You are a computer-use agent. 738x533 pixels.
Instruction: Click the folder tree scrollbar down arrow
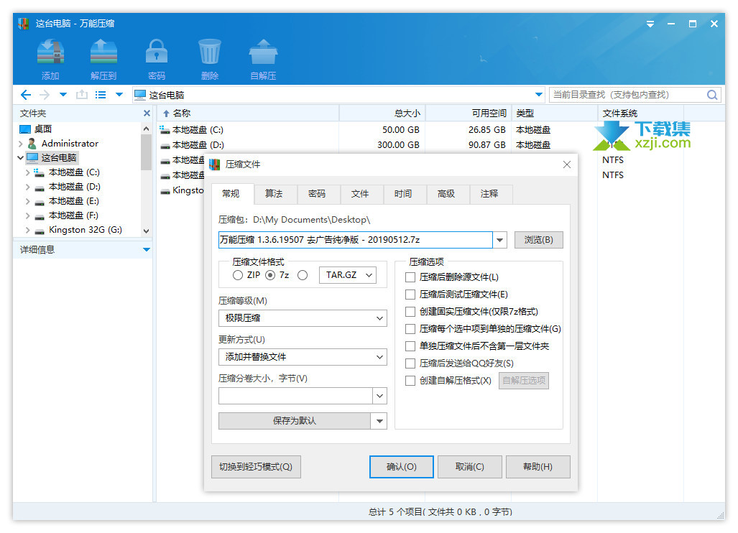click(x=146, y=231)
